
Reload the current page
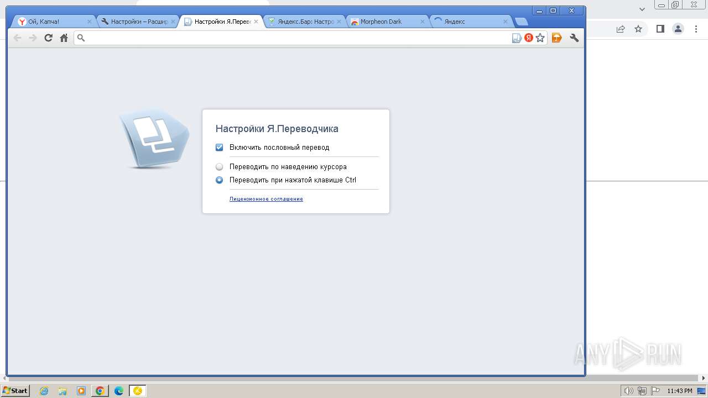tap(48, 38)
